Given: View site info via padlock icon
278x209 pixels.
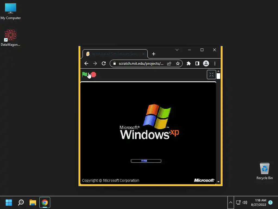Looking at the screenshot, I should 115,63.
